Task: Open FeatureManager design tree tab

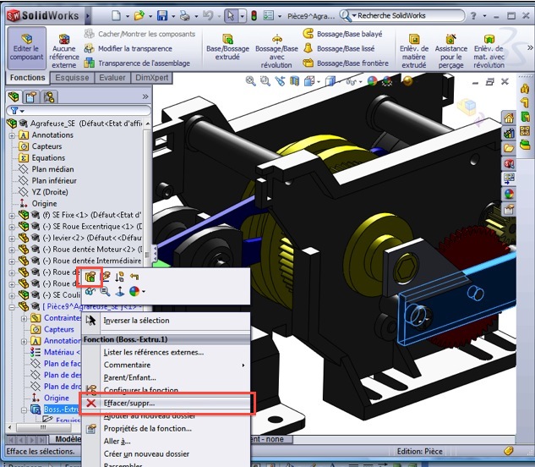Action: pos(14,97)
